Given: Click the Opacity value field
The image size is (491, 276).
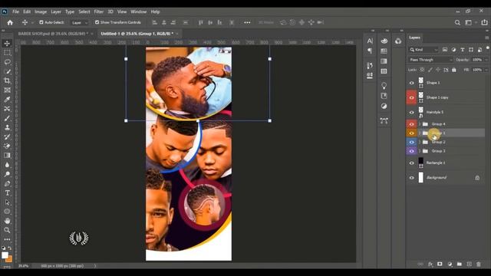Looking at the screenshot, I should pos(477,60).
